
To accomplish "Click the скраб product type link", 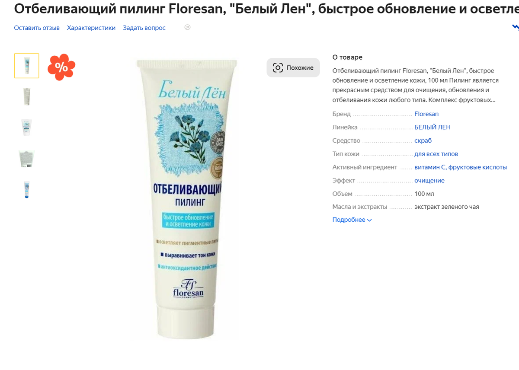I will (423, 140).
